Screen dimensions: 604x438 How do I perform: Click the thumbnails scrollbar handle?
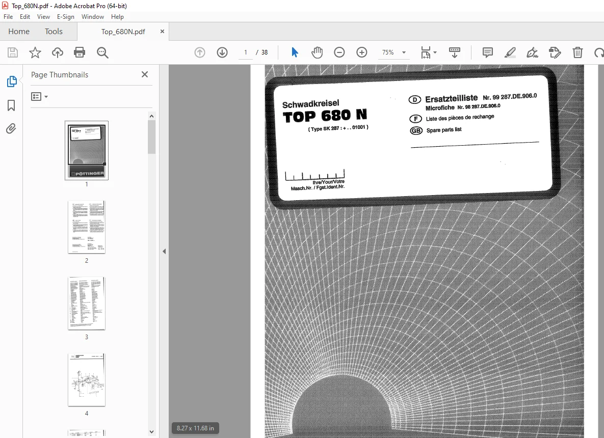tap(152, 137)
